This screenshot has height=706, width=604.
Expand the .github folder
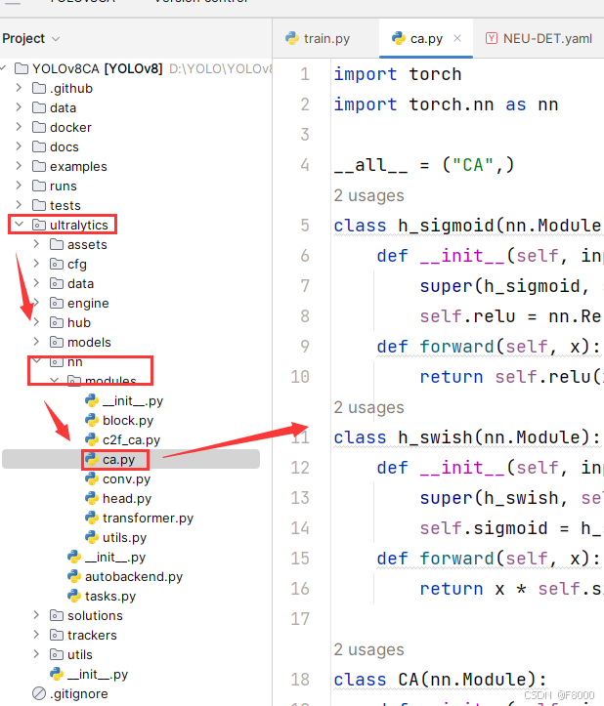pos(19,88)
